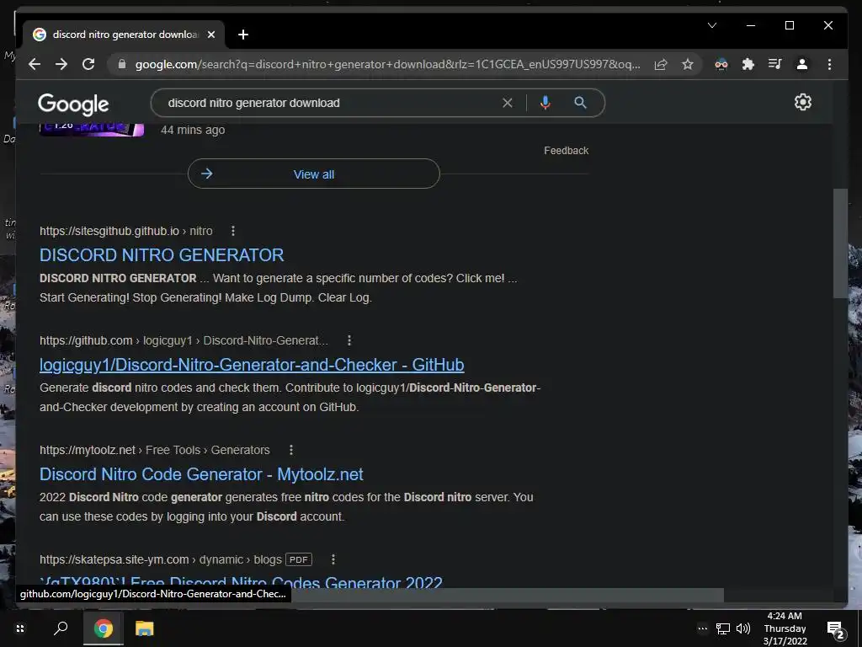The image size is (862, 647).
Task: Click the https://github.com breadcrumb text
Action: coord(86,340)
